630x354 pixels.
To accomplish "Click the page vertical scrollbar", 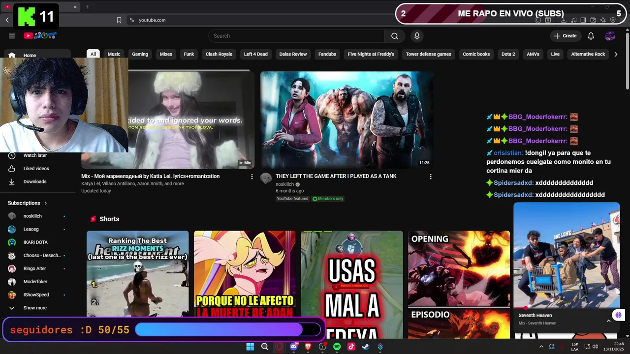I will (627, 61).
